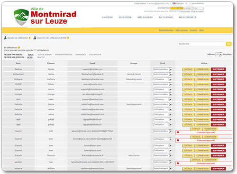Open Droit dropdown for Bellegarde Anthony row
The height and width of the screenshot is (174, 237).
163,79
